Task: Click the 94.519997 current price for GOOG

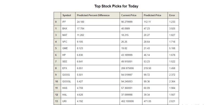Action: point(131,75)
